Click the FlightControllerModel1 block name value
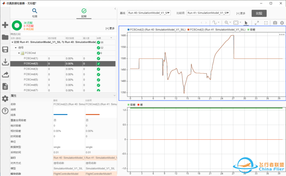286x176 pixels. click(99, 174)
